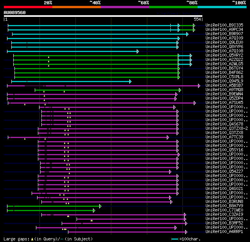Select hit label UniRef100_A2WLG5

tap(224, 64)
